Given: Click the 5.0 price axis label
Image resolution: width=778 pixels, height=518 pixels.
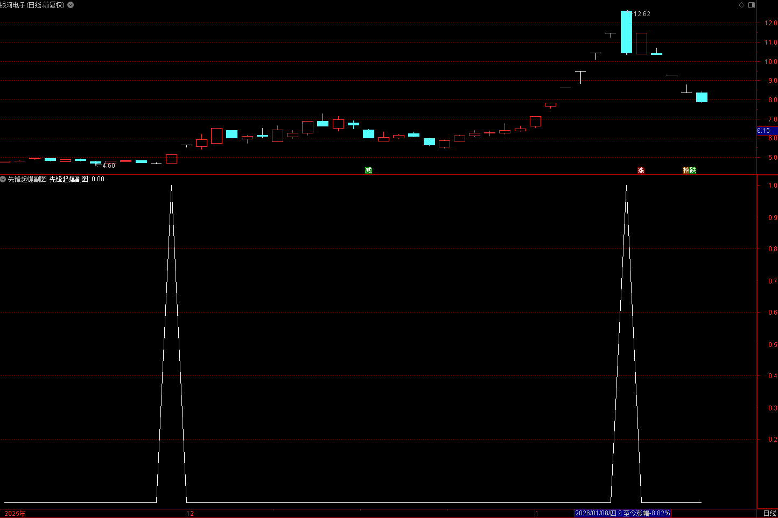Looking at the screenshot, I should click(772, 158).
